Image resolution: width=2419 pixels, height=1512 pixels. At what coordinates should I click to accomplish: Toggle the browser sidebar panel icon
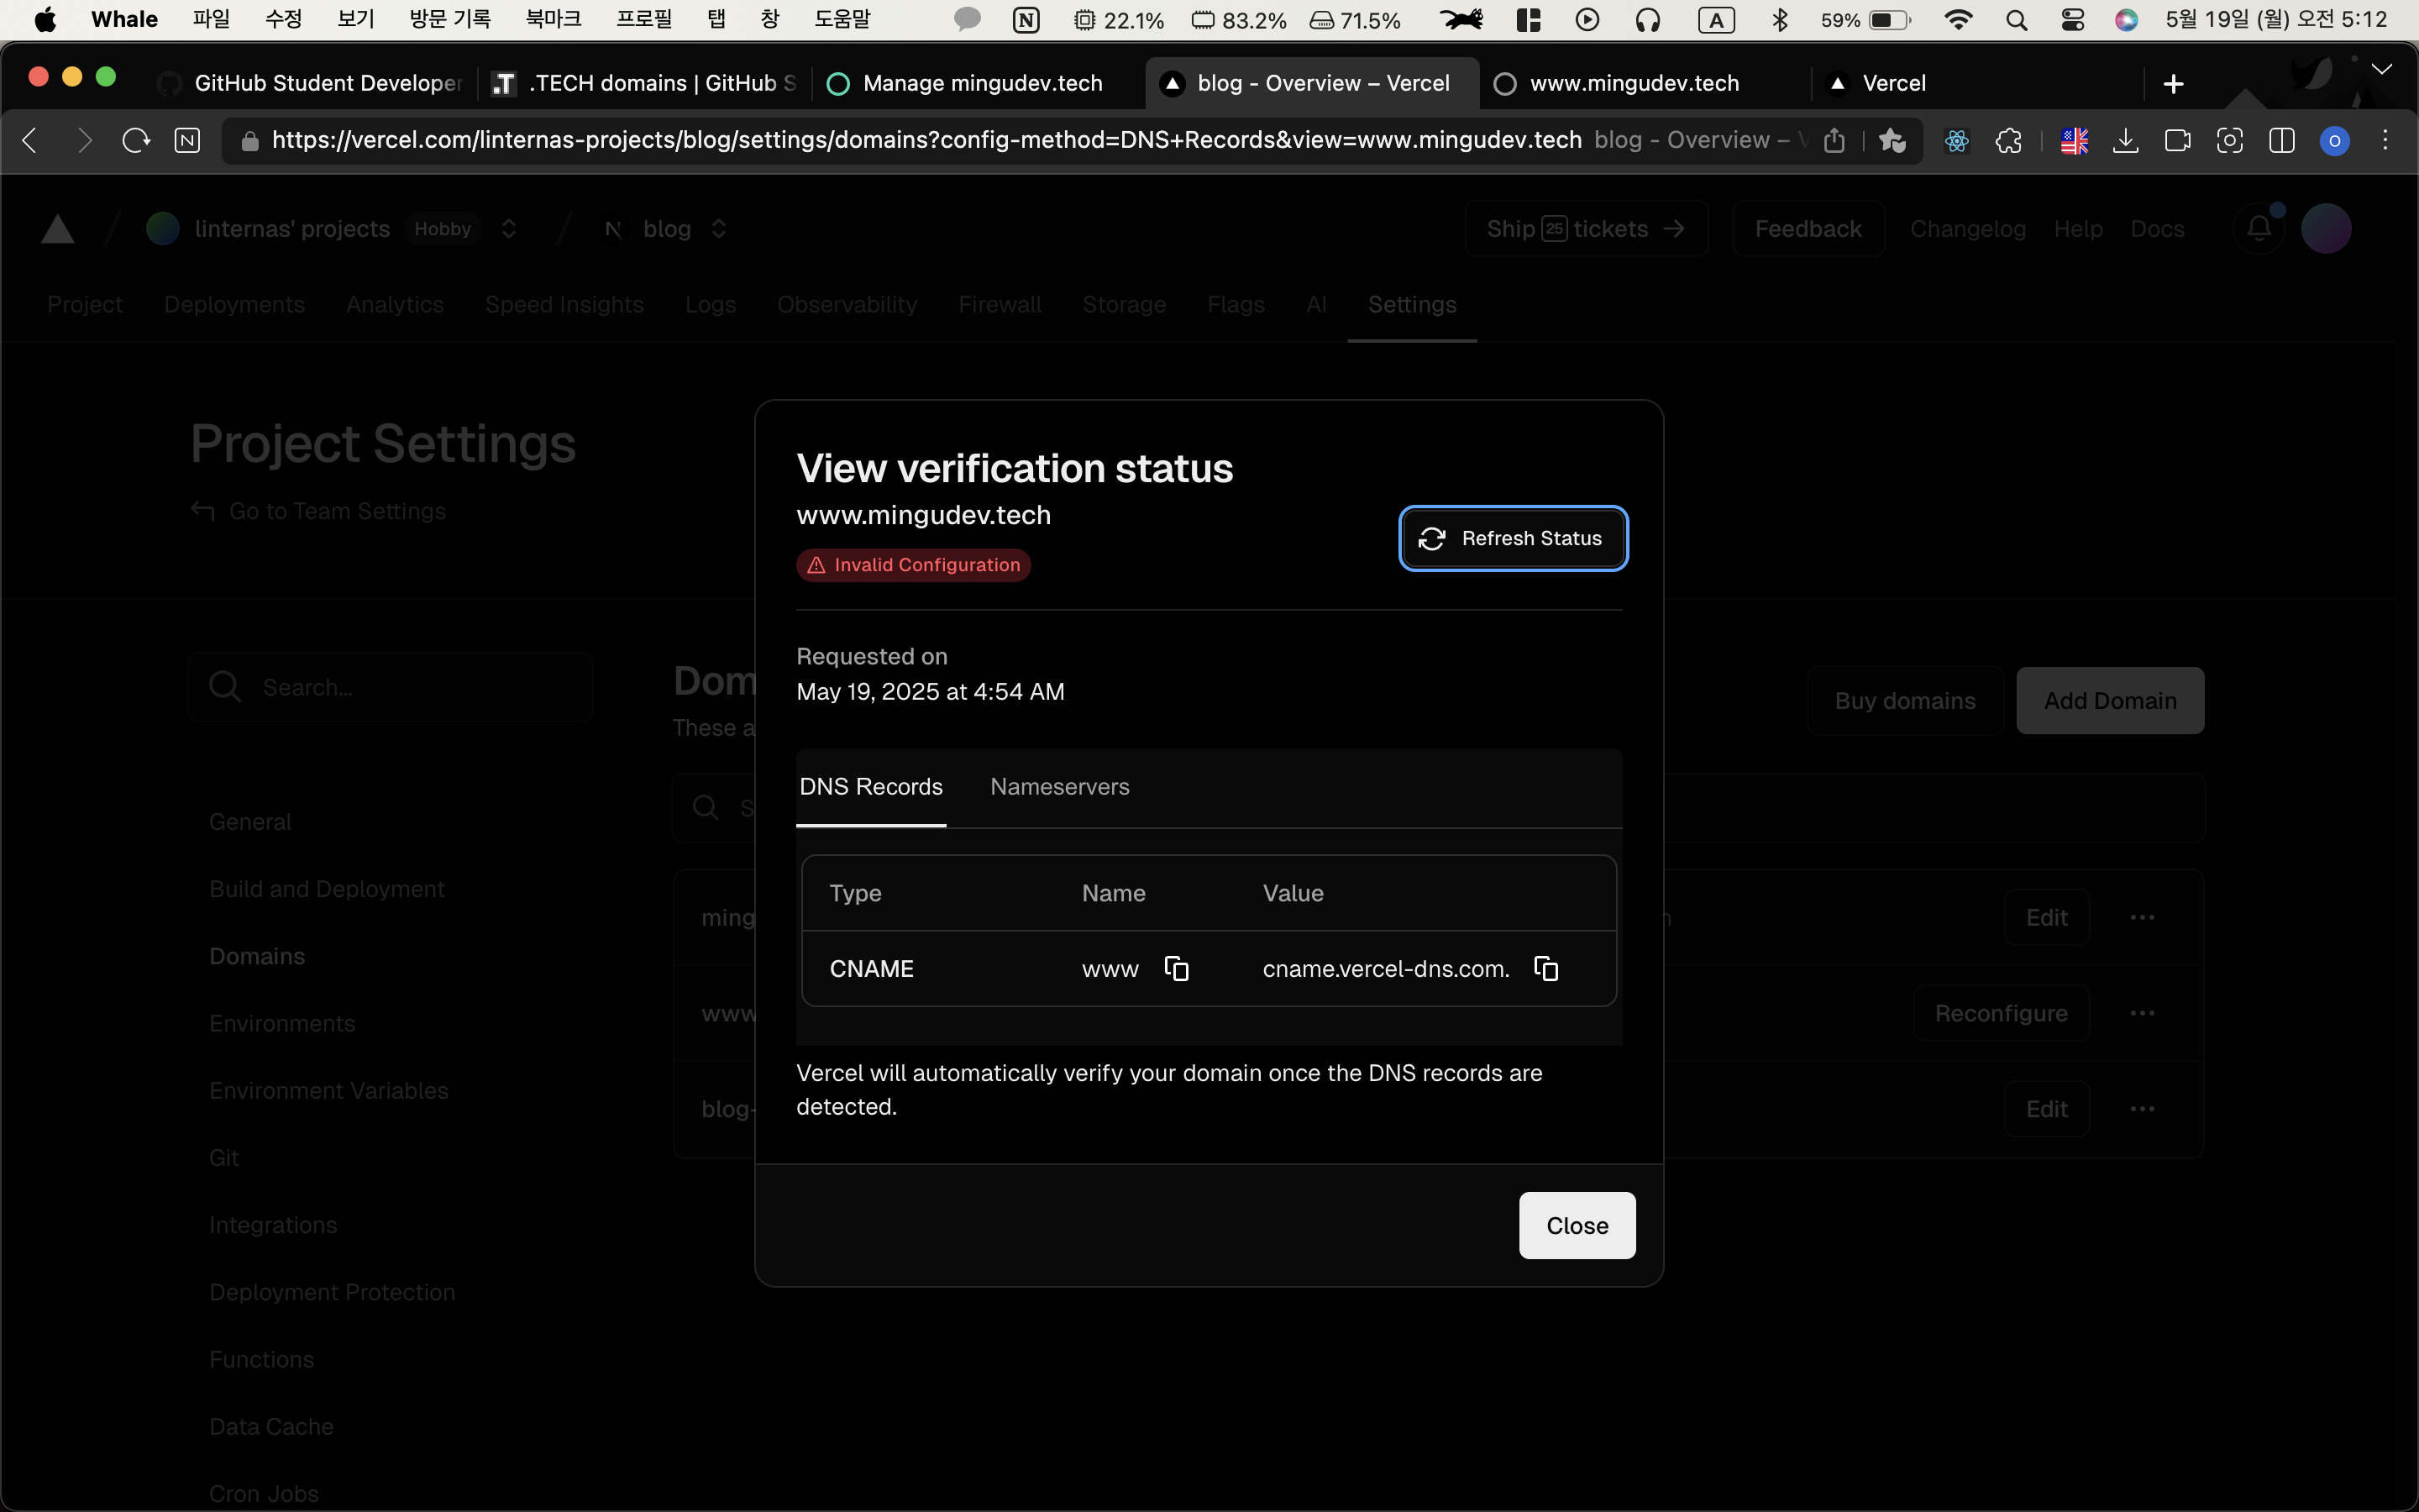pos(2281,141)
